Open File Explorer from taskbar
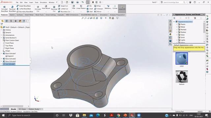 tap(84, 115)
